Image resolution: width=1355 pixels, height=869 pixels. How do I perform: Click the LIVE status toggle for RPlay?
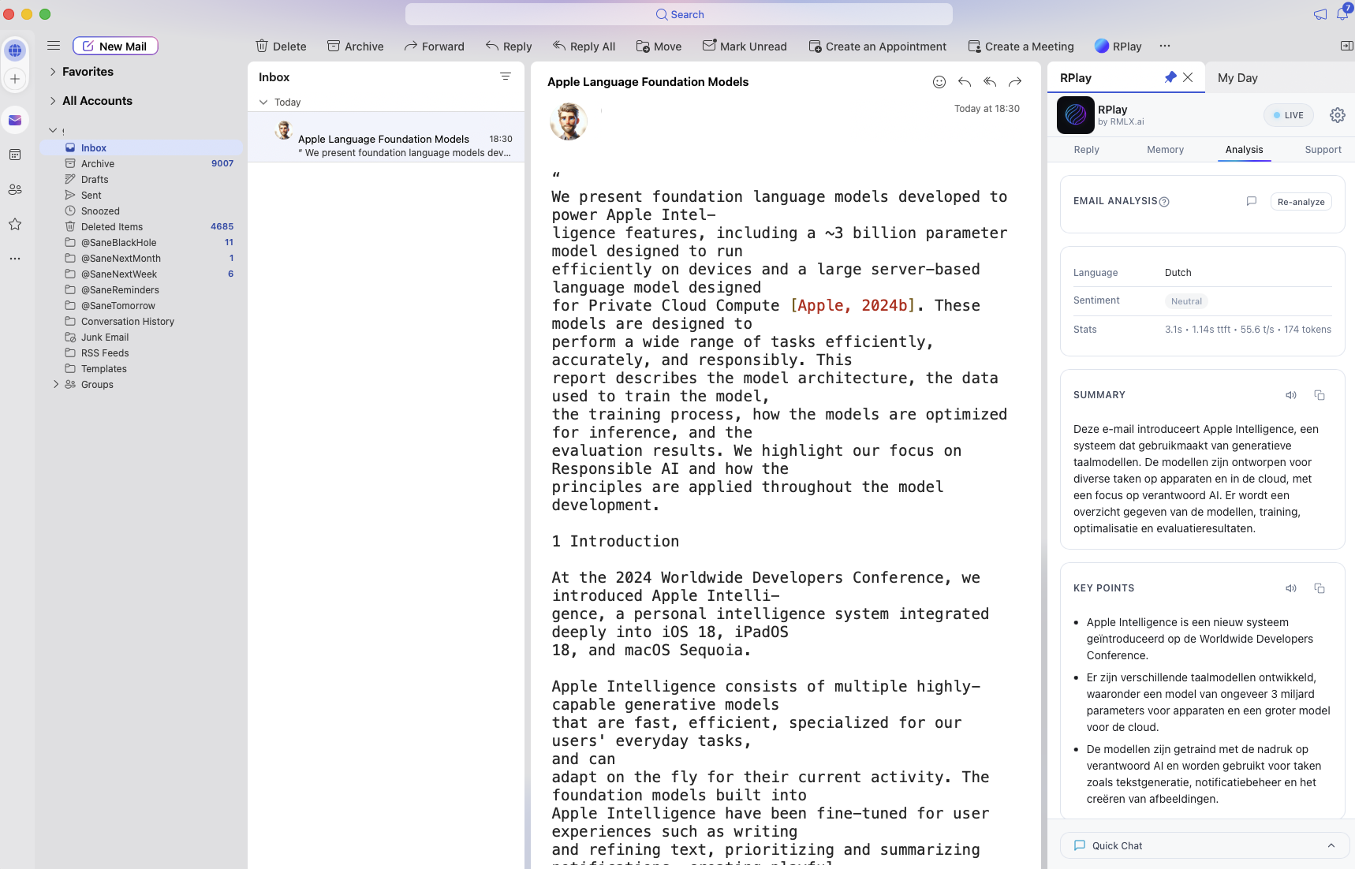click(x=1289, y=115)
